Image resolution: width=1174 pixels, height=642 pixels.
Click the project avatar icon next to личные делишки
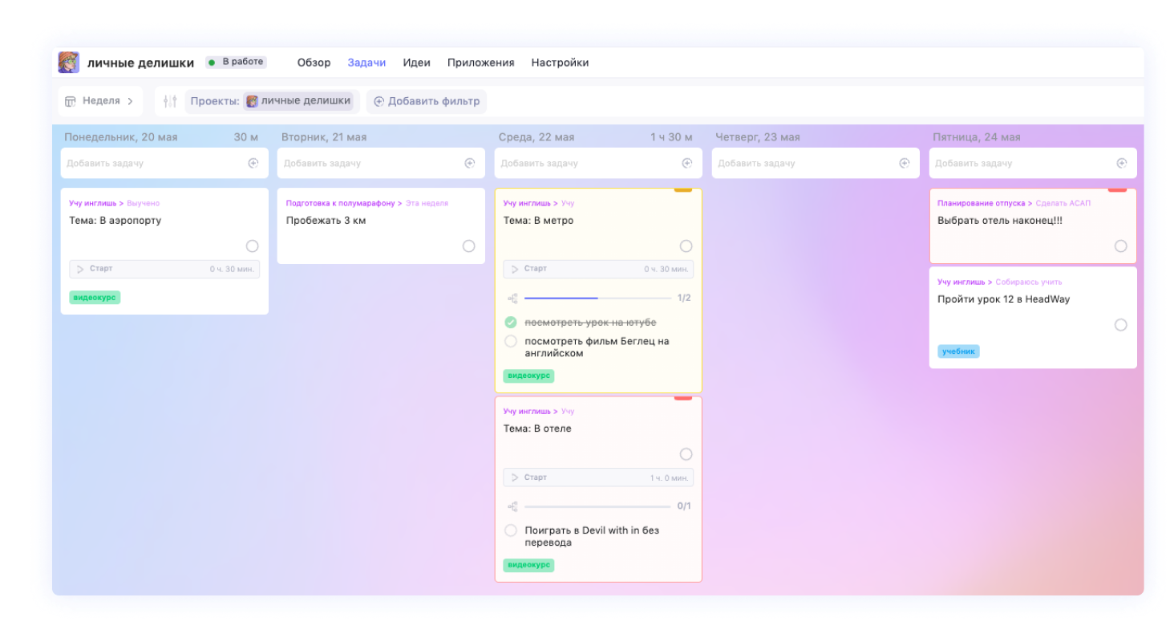(69, 63)
